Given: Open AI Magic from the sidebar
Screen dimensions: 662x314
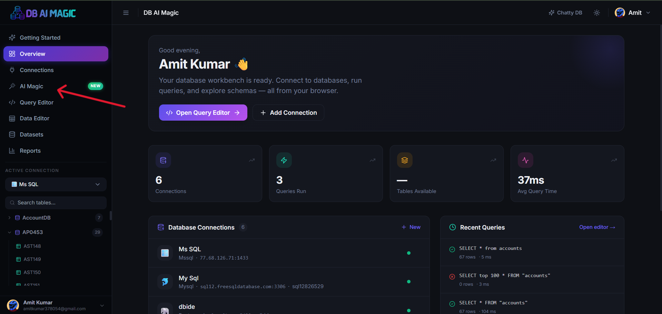Looking at the screenshot, I should click(56, 86).
